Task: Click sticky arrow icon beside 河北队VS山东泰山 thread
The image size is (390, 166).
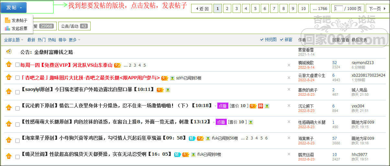Action: click(9, 64)
